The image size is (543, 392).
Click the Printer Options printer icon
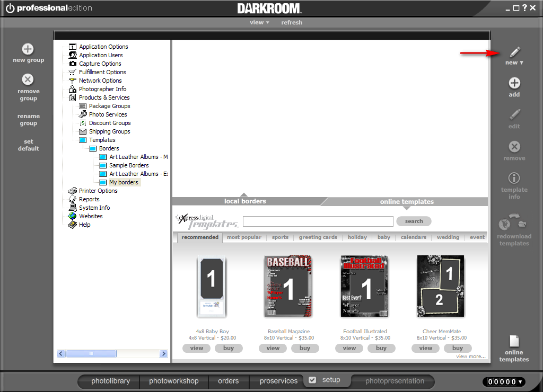click(x=72, y=191)
